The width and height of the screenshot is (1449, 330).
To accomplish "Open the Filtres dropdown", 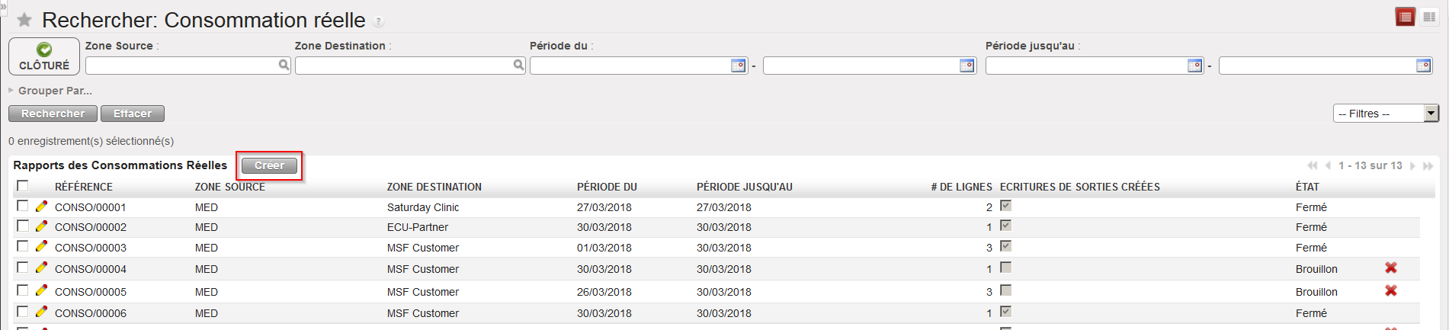I will (1385, 114).
